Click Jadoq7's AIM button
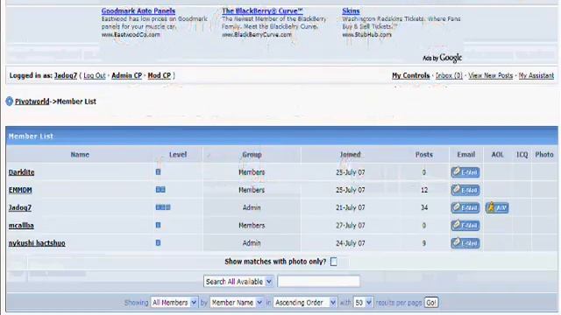Image resolution: width=561 pixels, height=315 pixels. pos(497,207)
